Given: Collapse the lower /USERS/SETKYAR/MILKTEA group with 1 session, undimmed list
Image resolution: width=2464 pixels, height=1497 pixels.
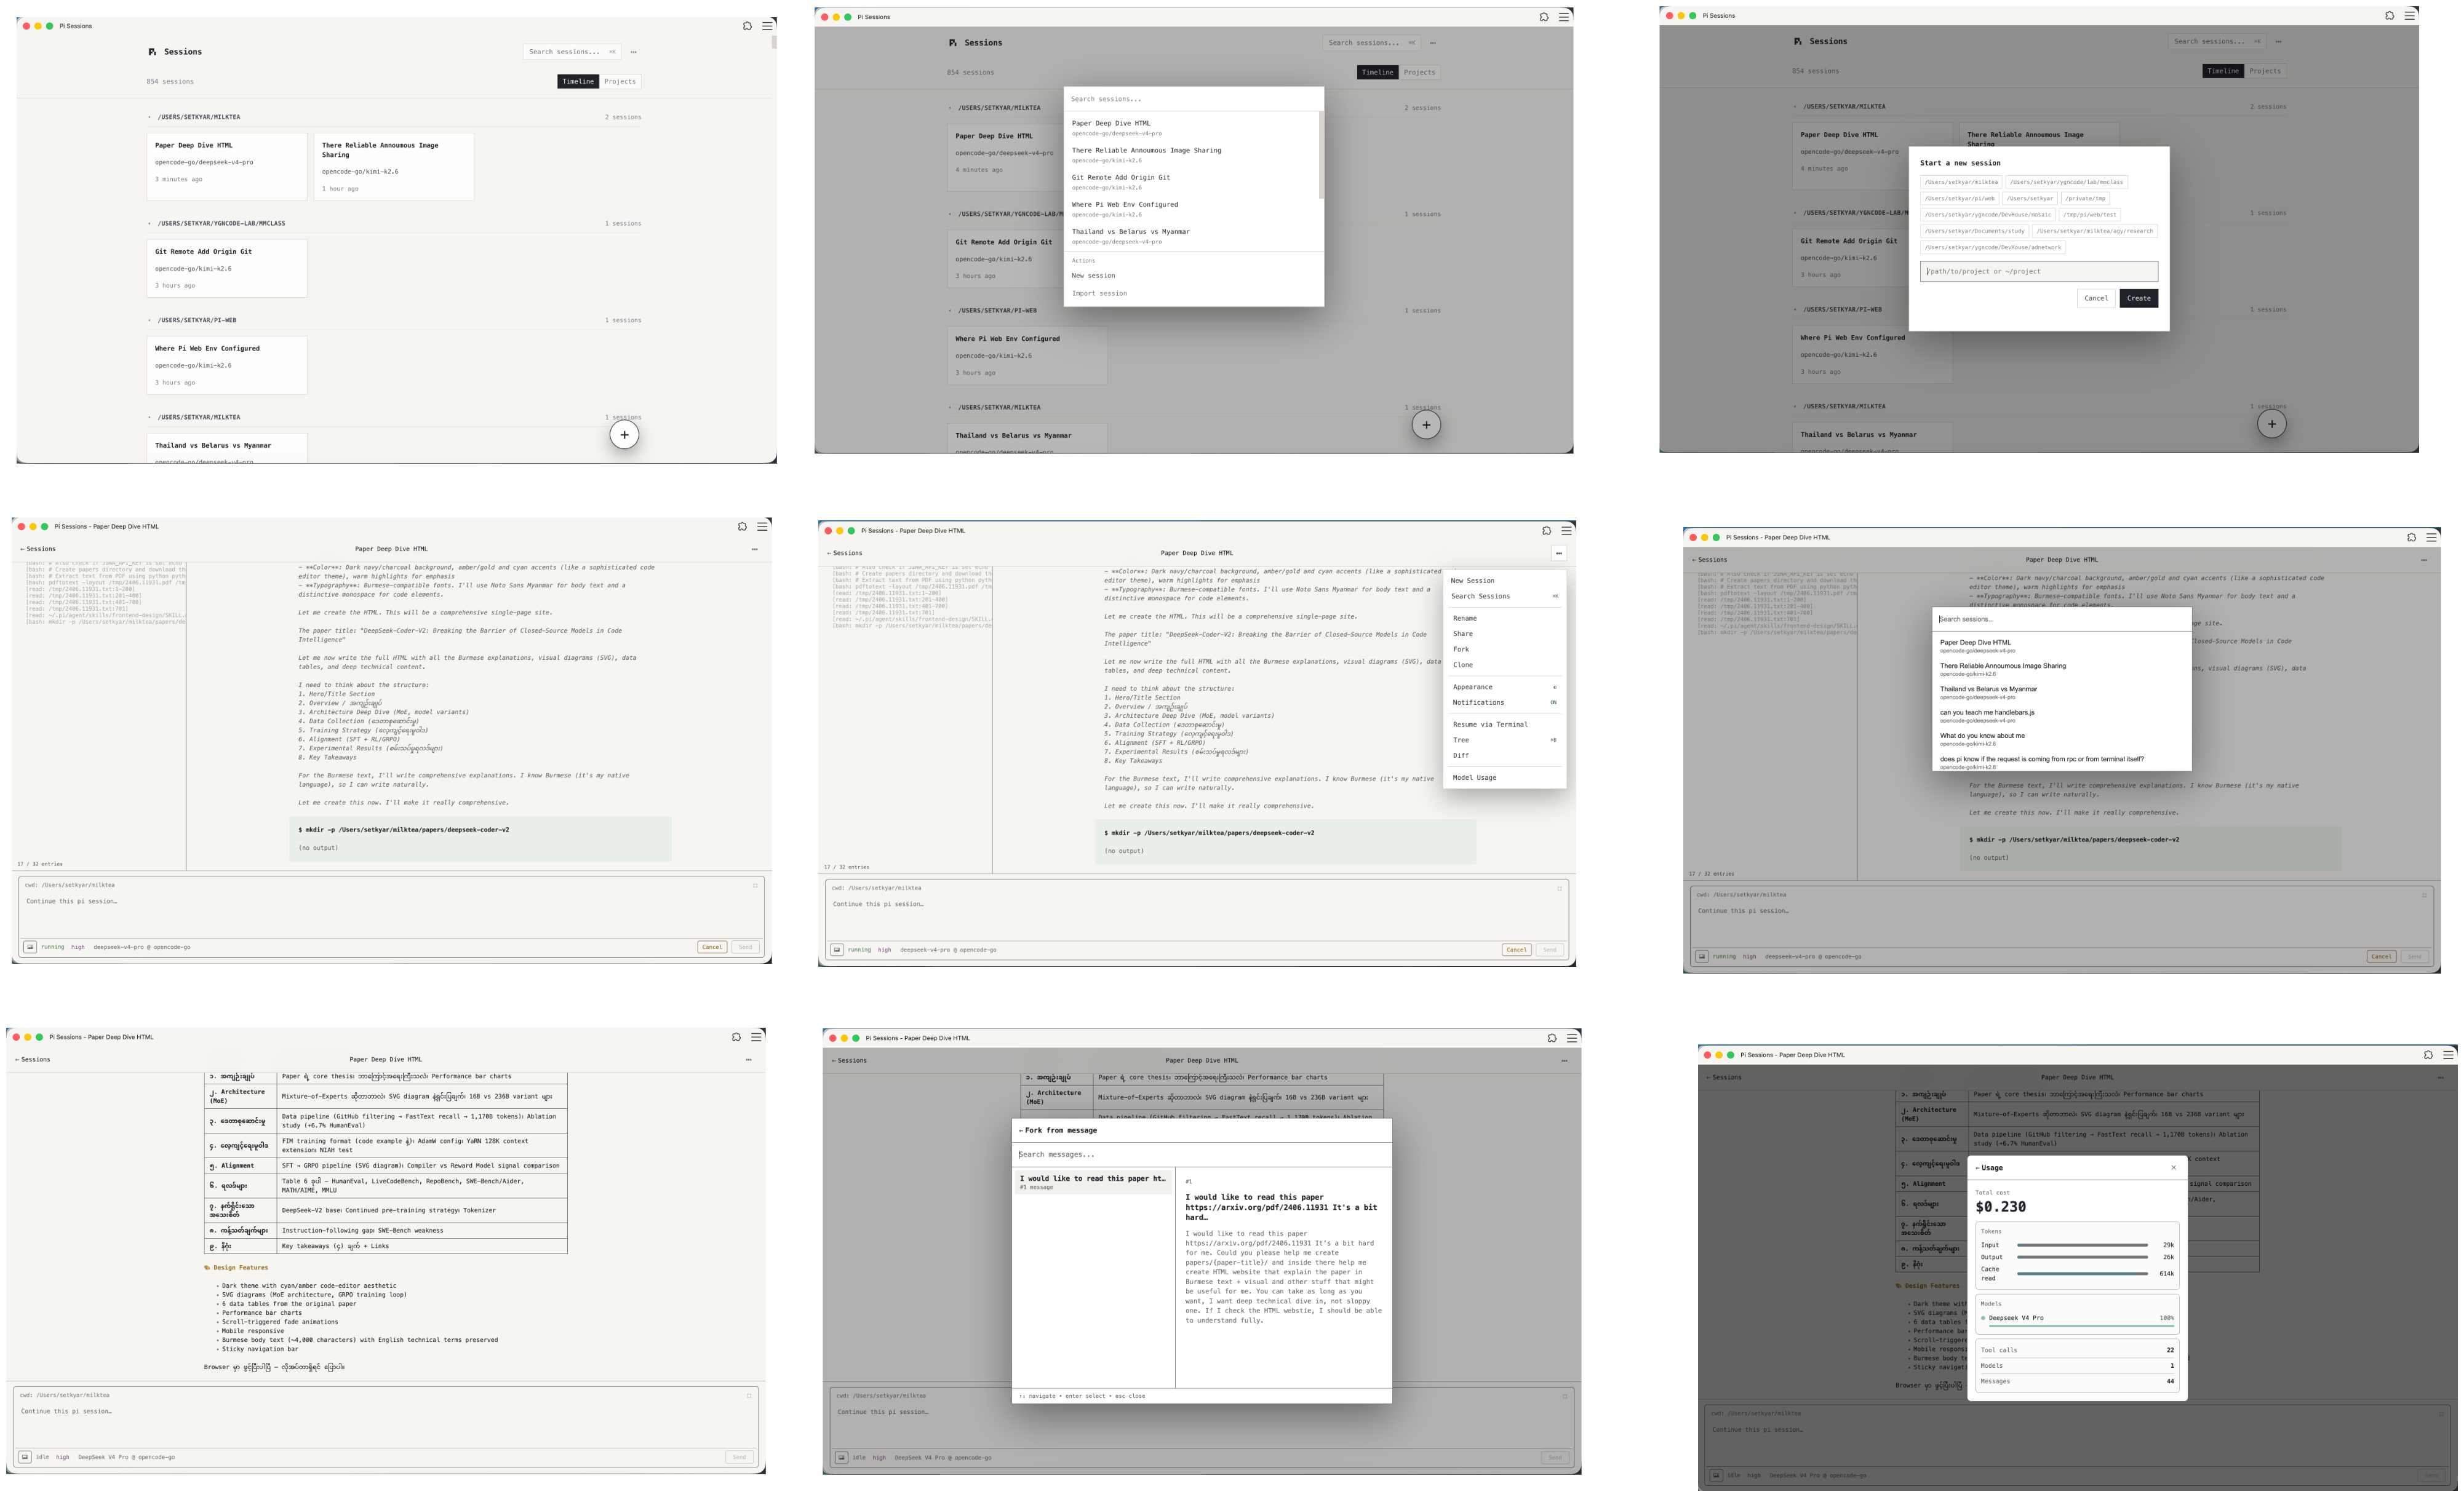Looking at the screenshot, I should point(150,417).
